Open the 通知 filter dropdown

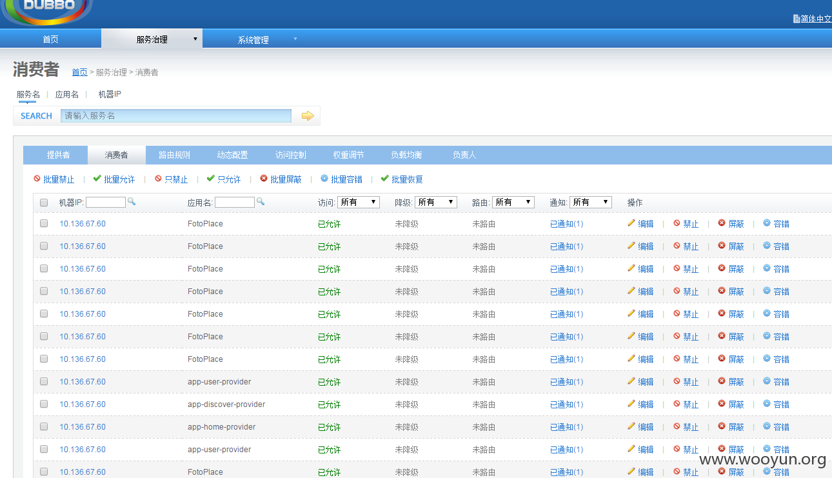591,202
